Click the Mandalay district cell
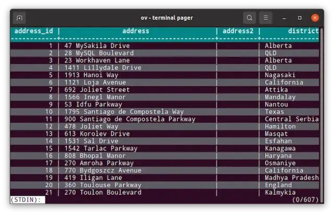The height and width of the screenshot is (215, 334). (280, 97)
